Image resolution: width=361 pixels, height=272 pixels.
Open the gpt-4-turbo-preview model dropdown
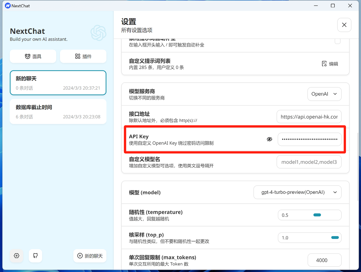(x=297, y=192)
